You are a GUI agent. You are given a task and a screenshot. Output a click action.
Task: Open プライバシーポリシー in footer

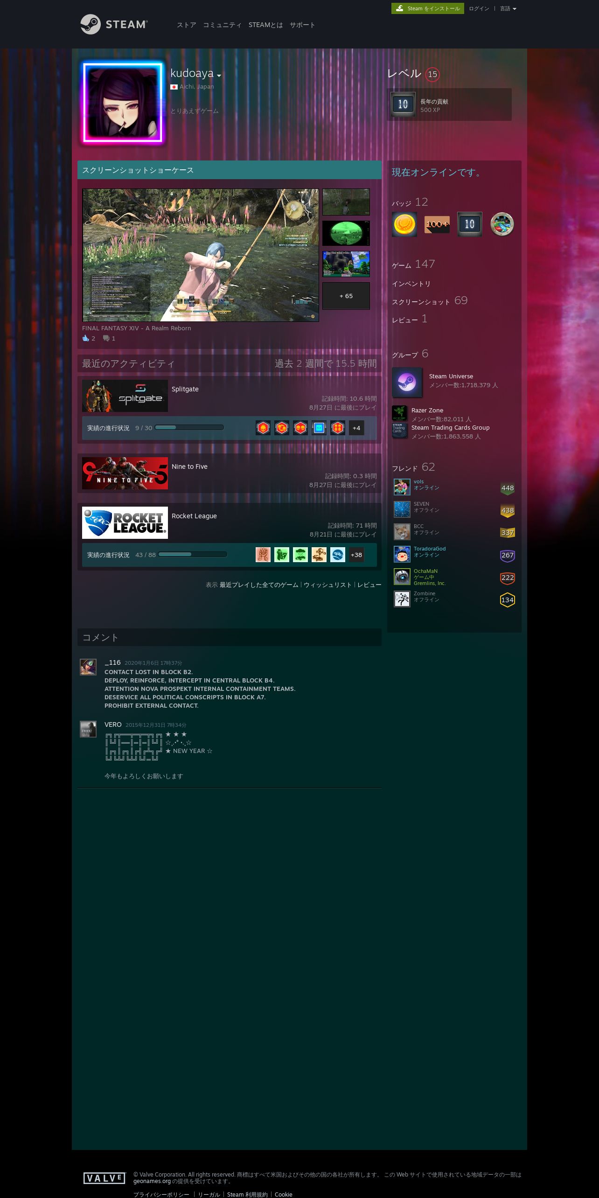click(x=161, y=1194)
